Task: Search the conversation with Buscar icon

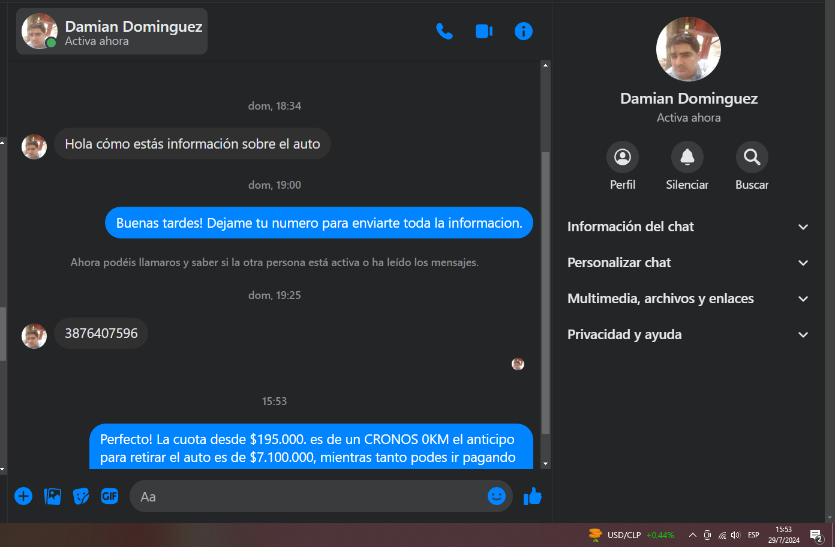Action: point(752,157)
